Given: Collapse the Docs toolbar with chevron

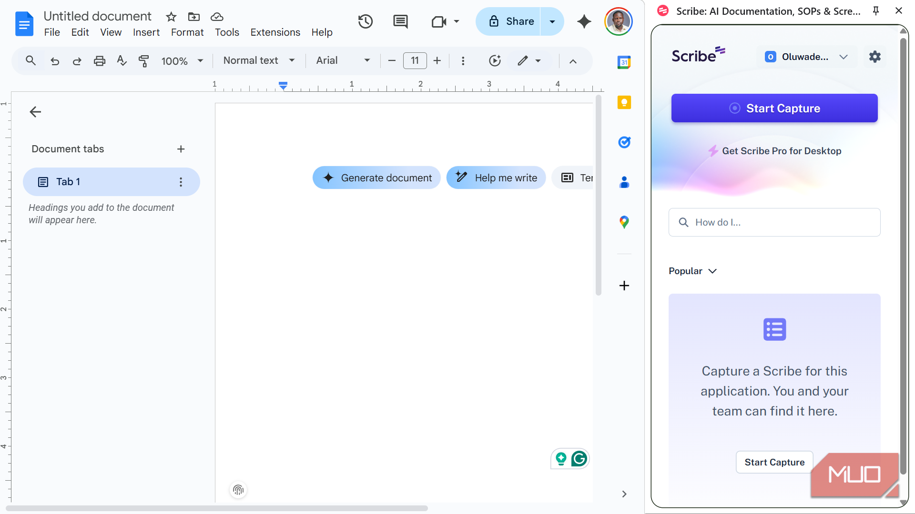Looking at the screenshot, I should click(573, 61).
